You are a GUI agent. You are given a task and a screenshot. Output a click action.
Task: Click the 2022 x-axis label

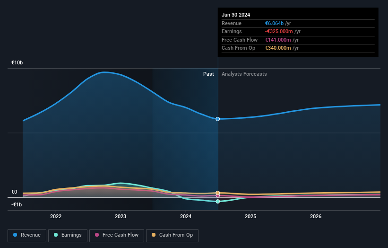tap(56, 216)
